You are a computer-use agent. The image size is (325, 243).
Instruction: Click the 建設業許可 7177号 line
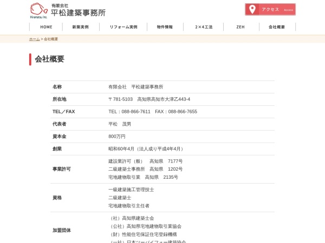[x=146, y=161]
